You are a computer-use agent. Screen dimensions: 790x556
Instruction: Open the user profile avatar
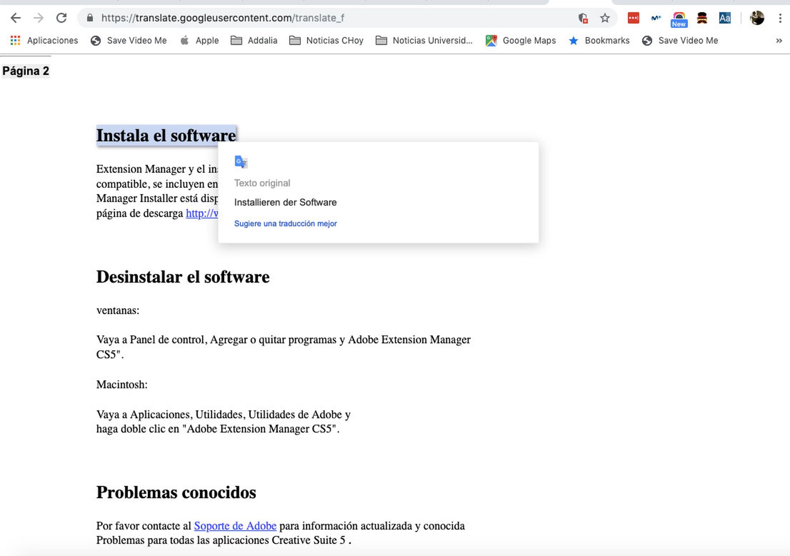[x=757, y=18]
